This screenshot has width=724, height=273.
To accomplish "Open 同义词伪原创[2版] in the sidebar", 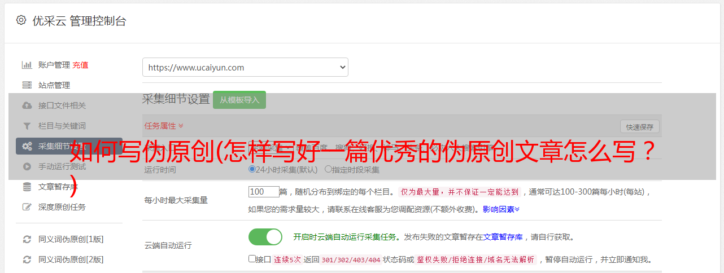I will [x=71, y=259].
